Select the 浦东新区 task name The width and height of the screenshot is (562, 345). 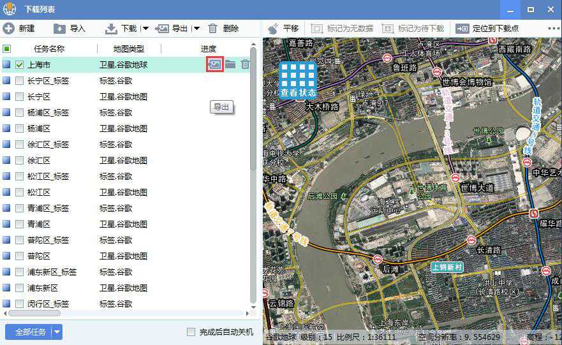(x=43, y=288)
